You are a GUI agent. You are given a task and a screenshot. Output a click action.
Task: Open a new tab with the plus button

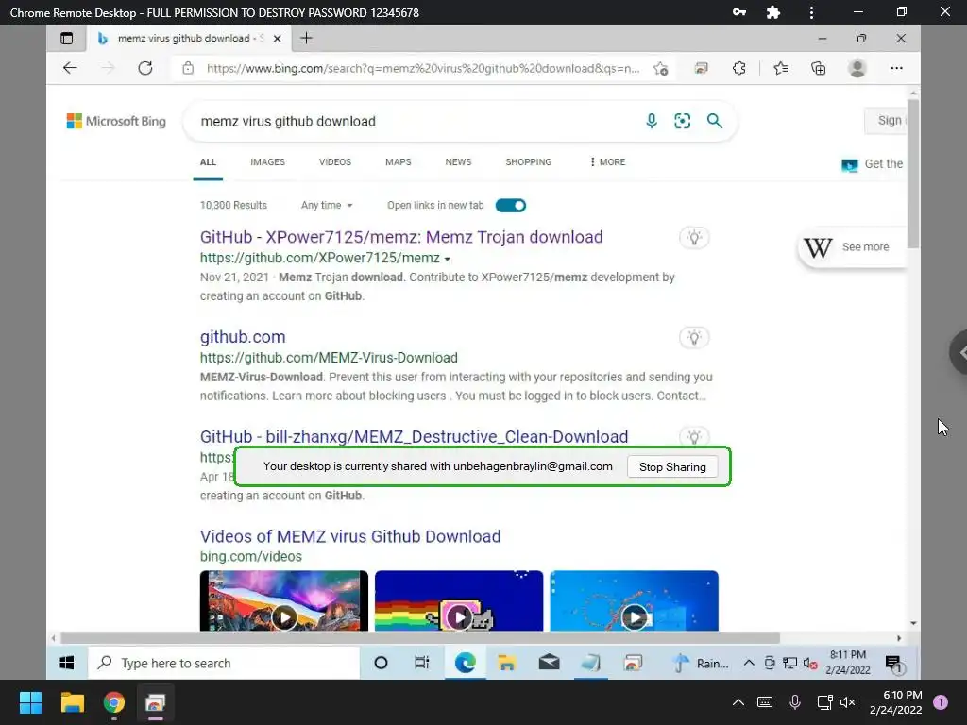tap(306, 38)
